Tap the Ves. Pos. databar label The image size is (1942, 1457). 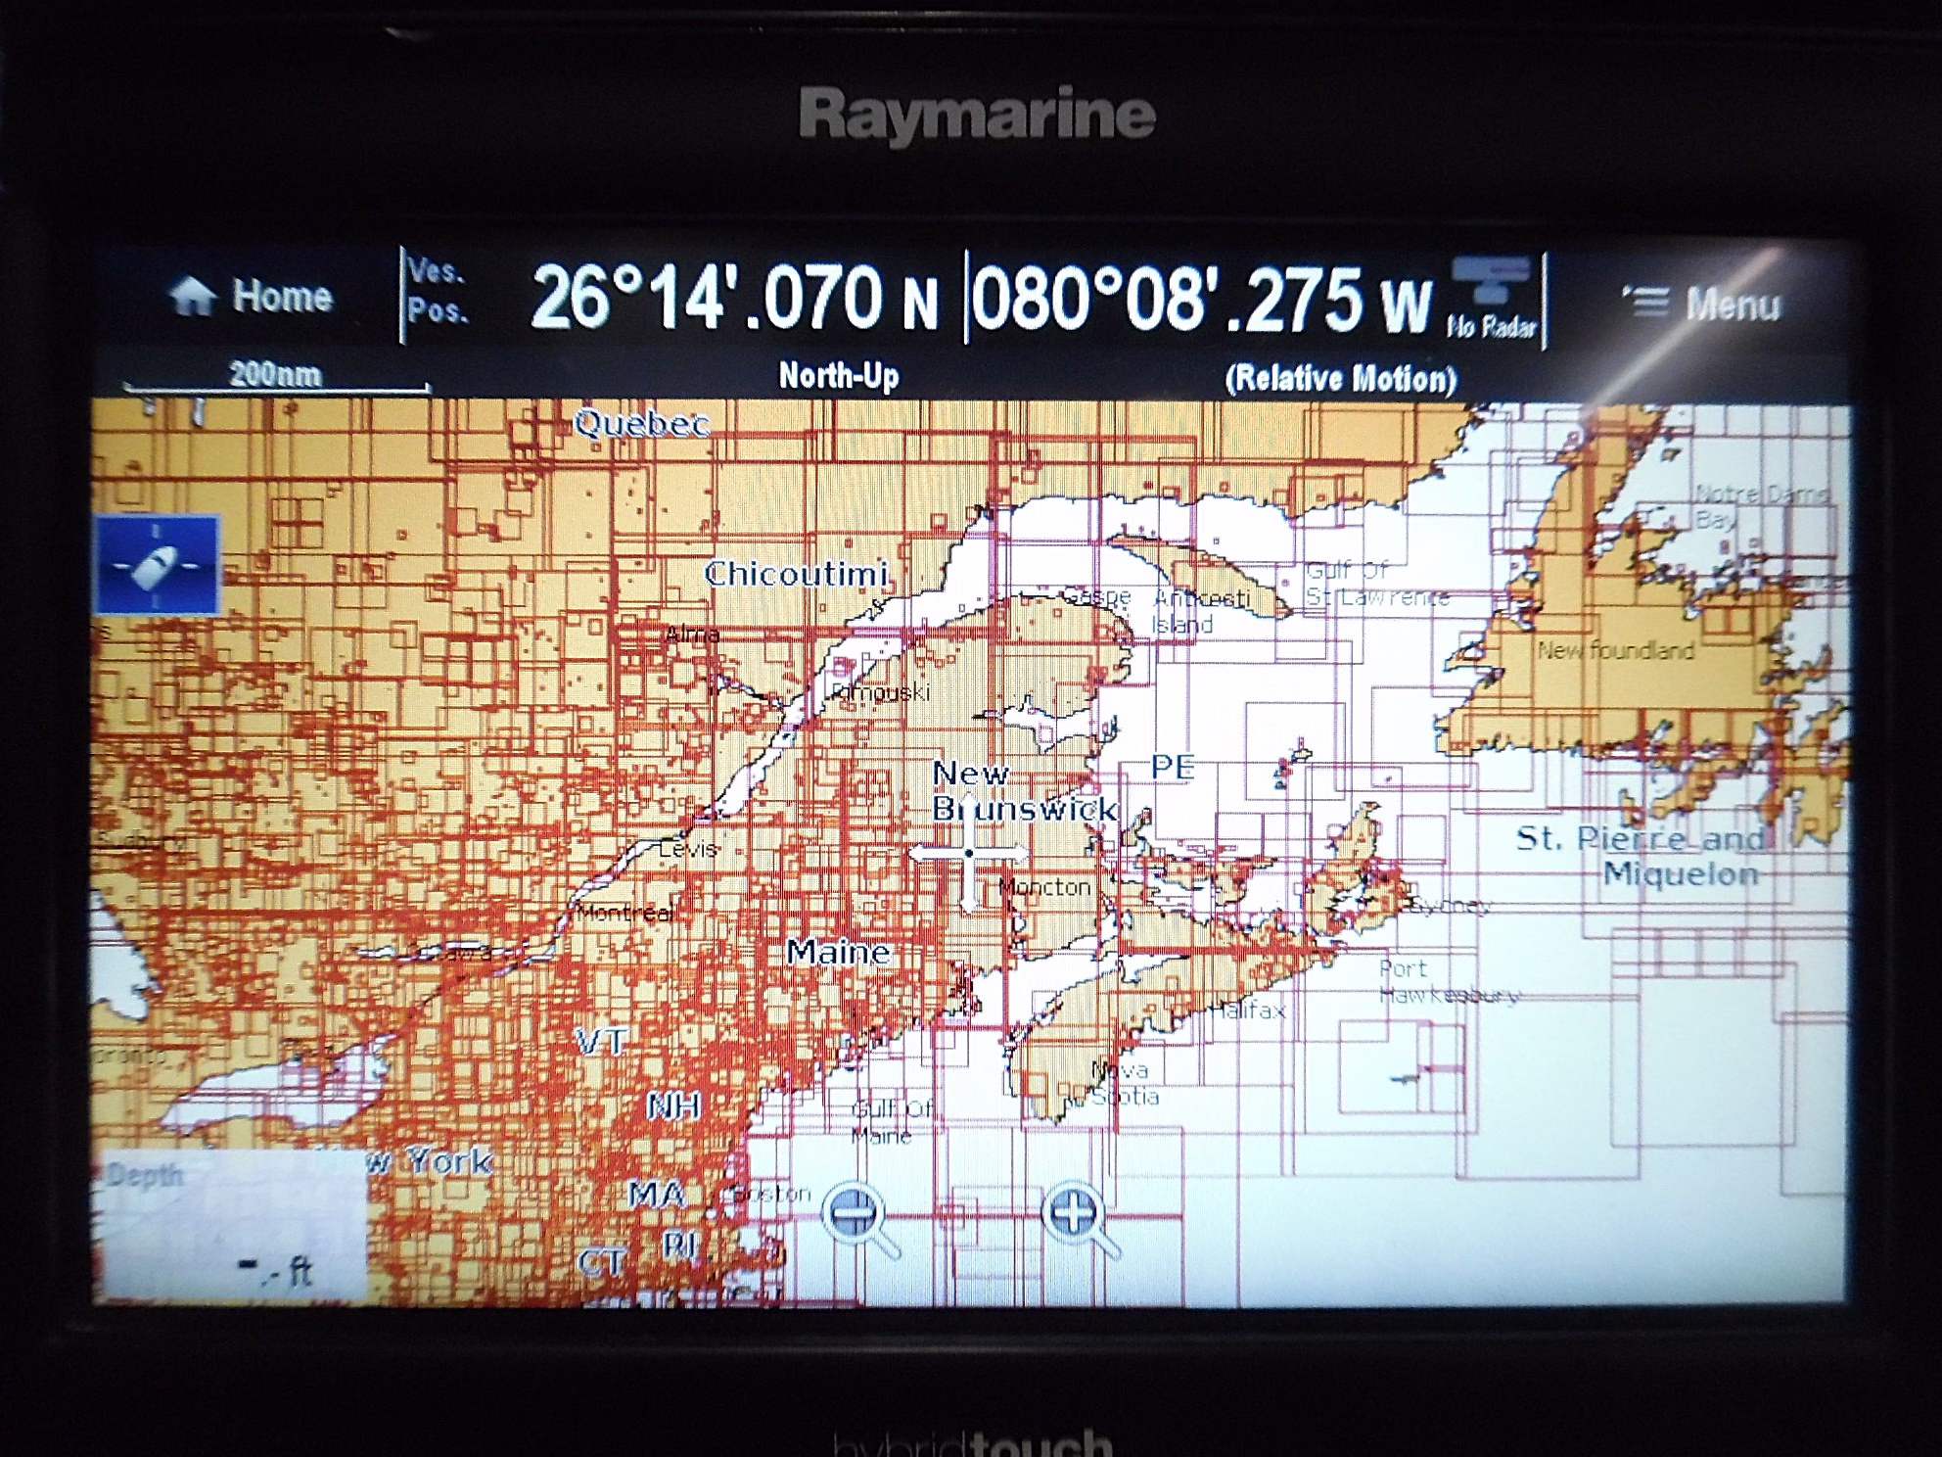[437, 291]
